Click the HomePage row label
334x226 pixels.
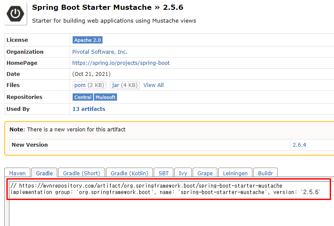click(22, 63)
